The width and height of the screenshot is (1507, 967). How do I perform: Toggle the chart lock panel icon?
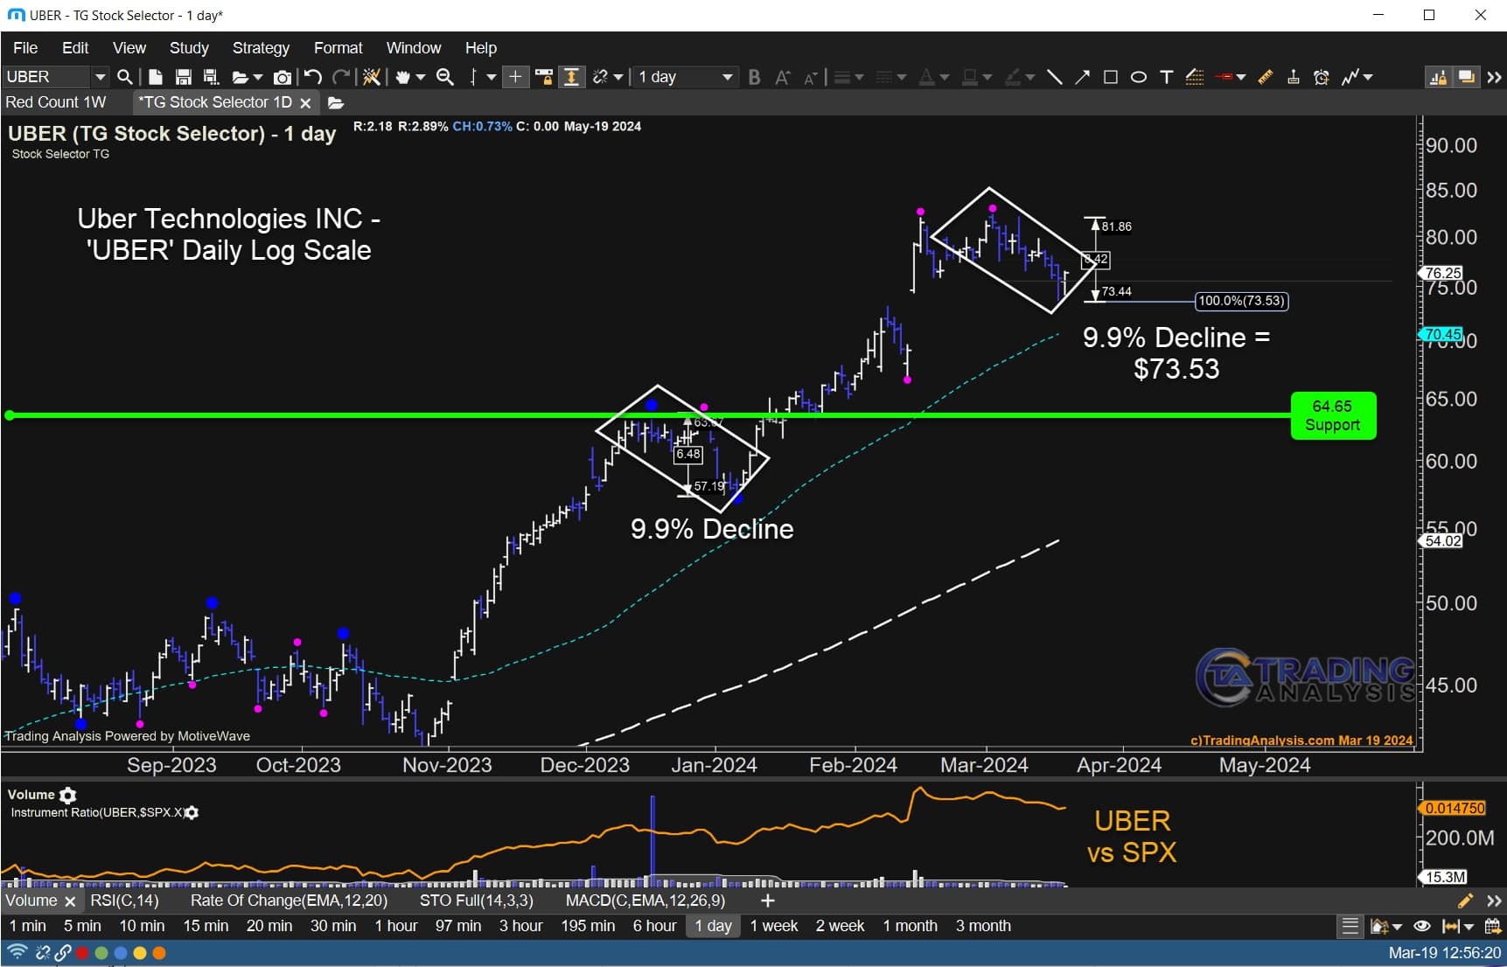1438,77
